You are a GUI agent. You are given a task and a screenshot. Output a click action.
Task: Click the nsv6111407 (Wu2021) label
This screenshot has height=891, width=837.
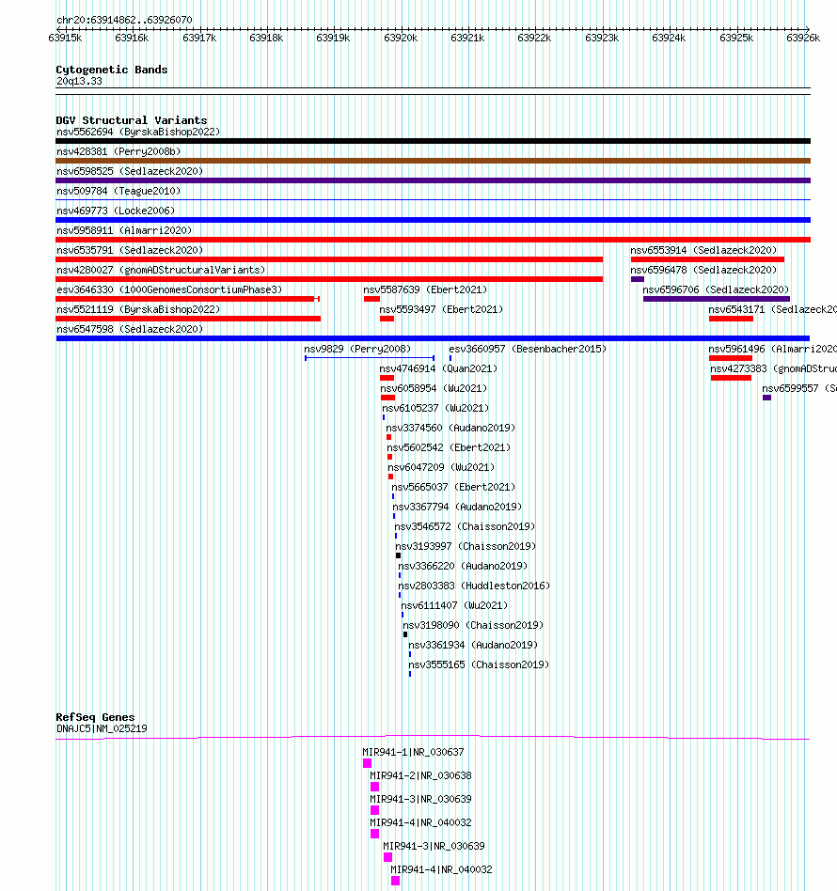455,605
